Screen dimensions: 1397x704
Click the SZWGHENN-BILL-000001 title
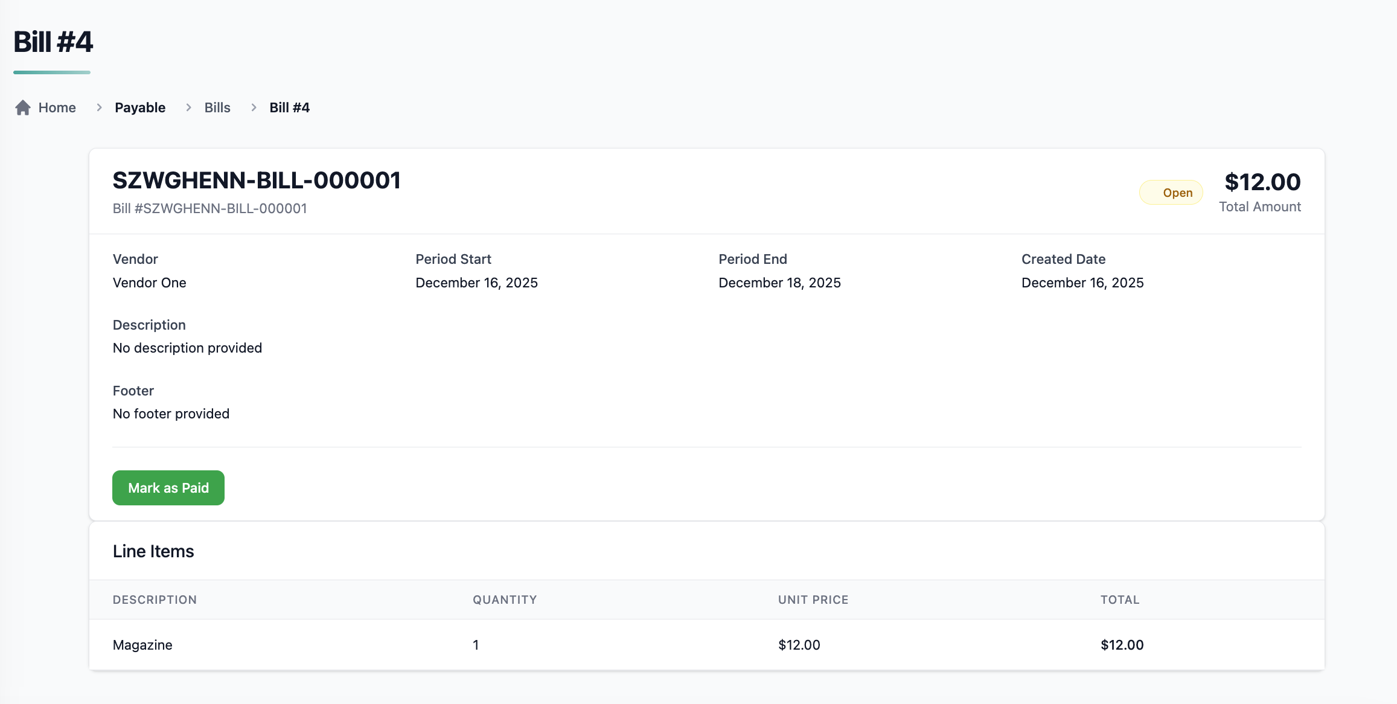pos(257,181)
